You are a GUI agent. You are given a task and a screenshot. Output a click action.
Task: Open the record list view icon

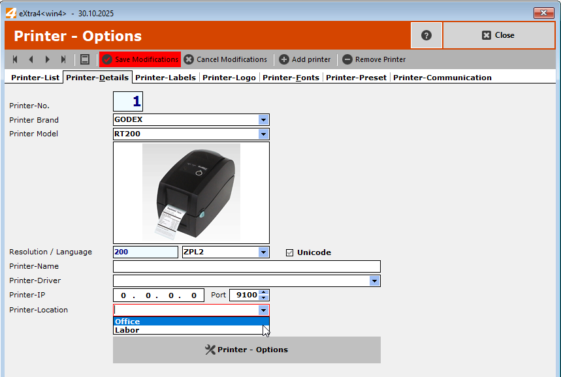(85, 59)
